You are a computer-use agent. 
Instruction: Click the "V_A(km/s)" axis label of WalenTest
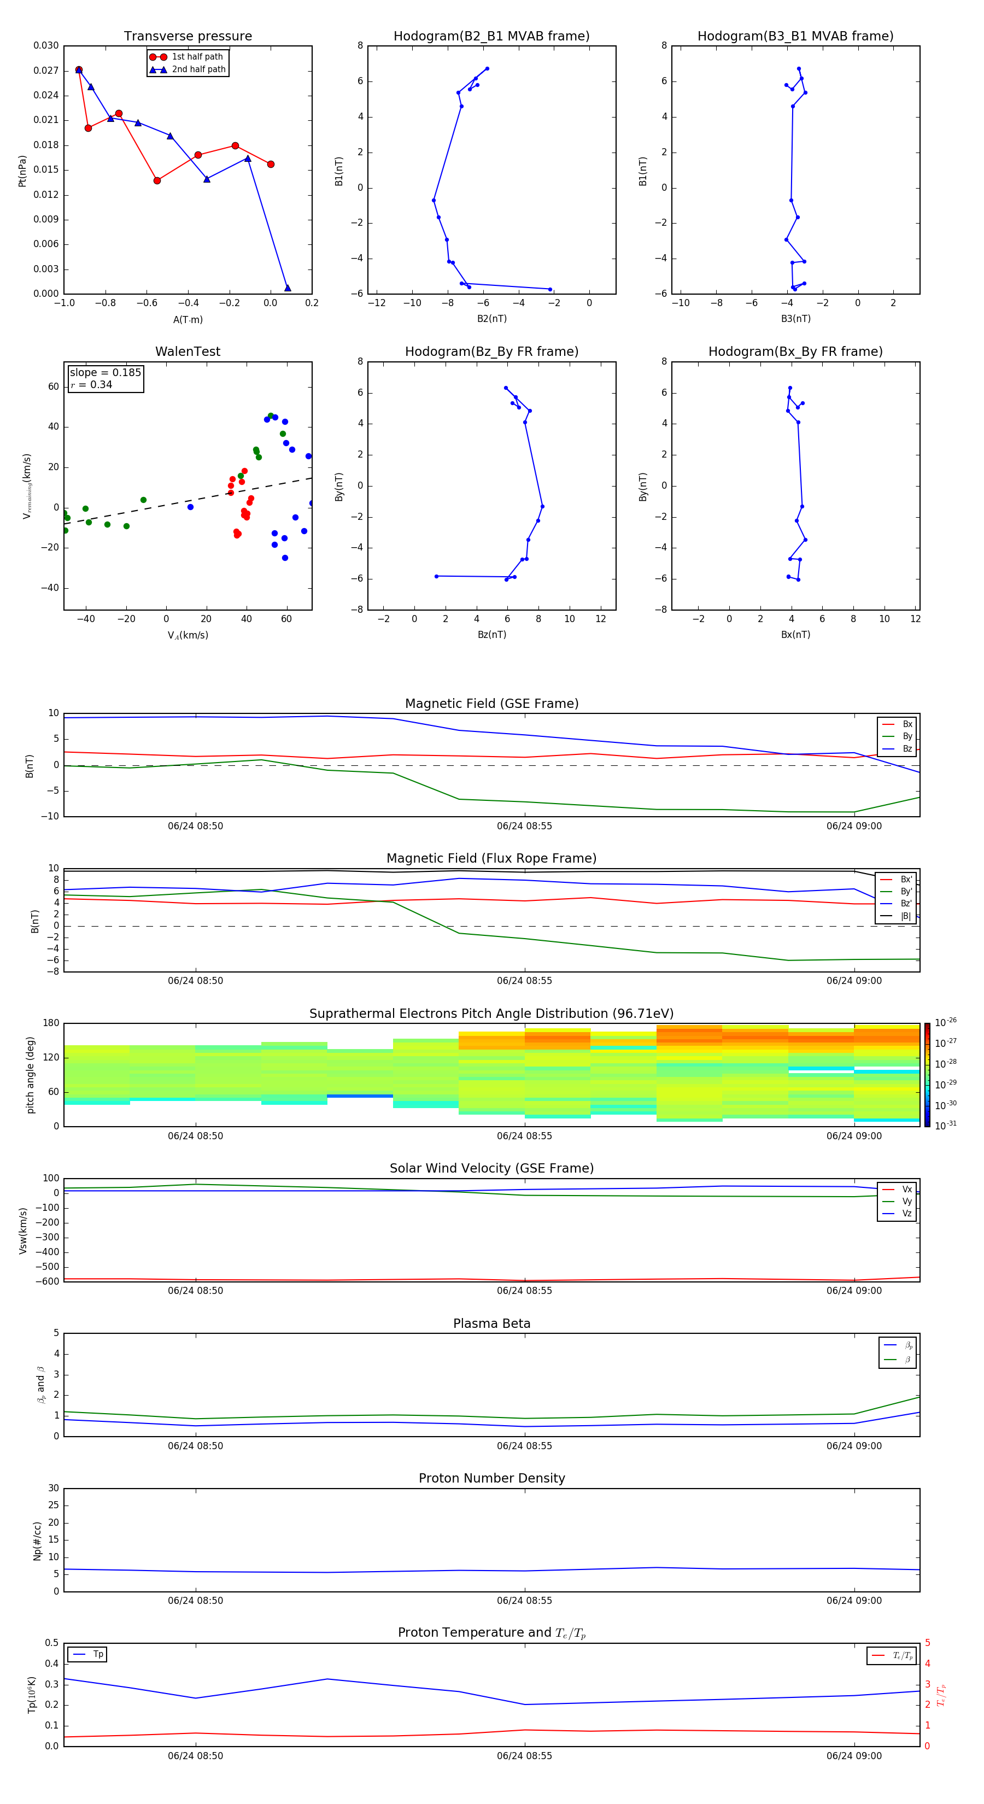(188, 635)
